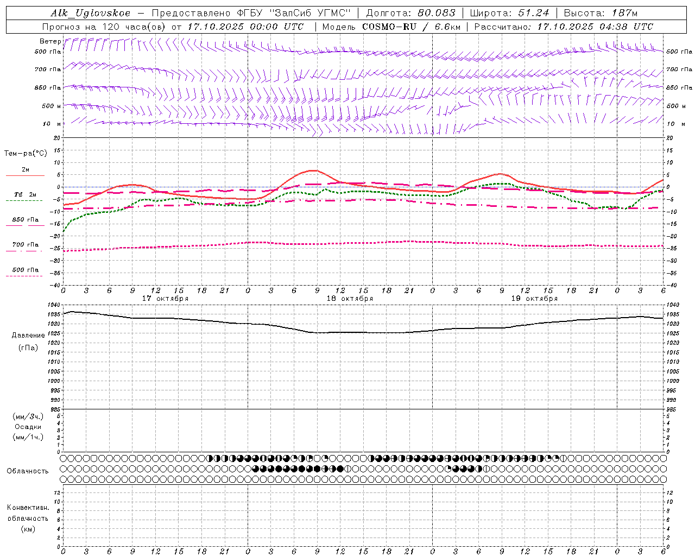This screenshot has width=695, height=556.
Task: Click the date label 17 октября
Action: tap(165, 299)
